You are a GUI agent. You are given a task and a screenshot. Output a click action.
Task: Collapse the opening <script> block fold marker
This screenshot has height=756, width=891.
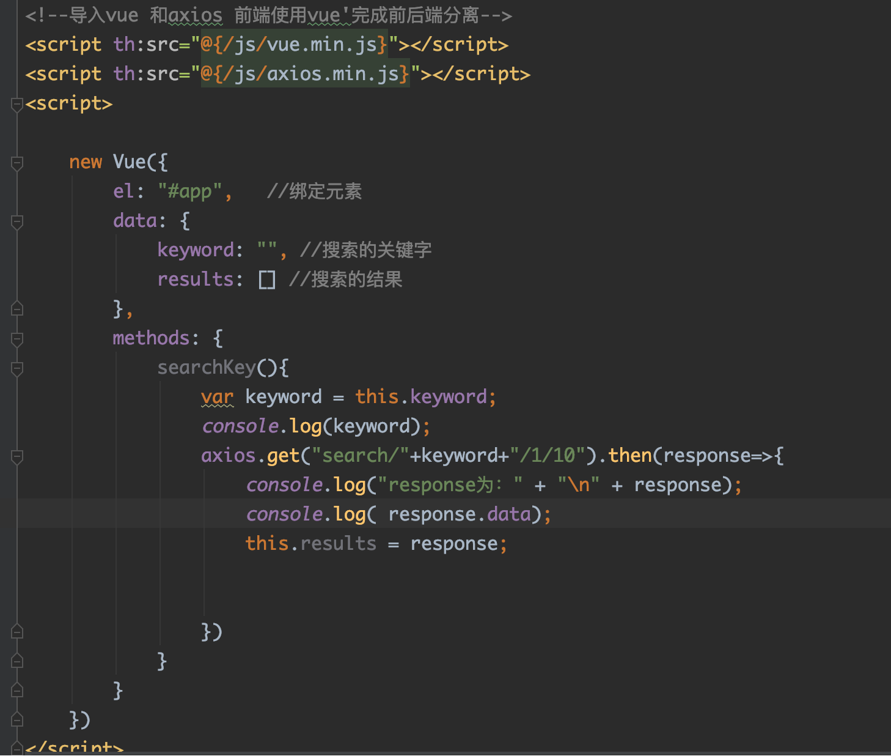pyautogui.click(x=17, y=104)
